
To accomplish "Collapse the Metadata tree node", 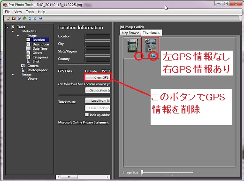I will [x=13, y=31].
